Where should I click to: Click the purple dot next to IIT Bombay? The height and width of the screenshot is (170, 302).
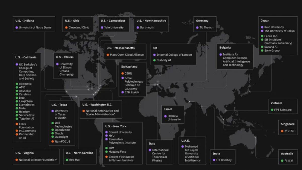click(214, 160)
